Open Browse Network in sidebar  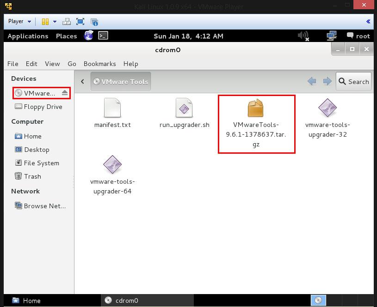coord(40,206)
